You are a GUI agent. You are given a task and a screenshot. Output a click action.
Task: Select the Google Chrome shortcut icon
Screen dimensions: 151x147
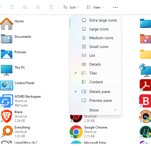click(x=76, y=132)
